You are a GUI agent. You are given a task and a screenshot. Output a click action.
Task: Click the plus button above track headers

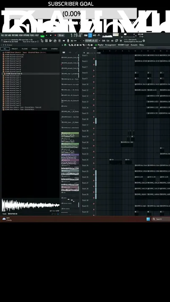click(84, 53)
